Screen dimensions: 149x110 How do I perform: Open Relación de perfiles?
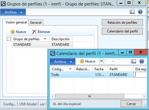122,23
